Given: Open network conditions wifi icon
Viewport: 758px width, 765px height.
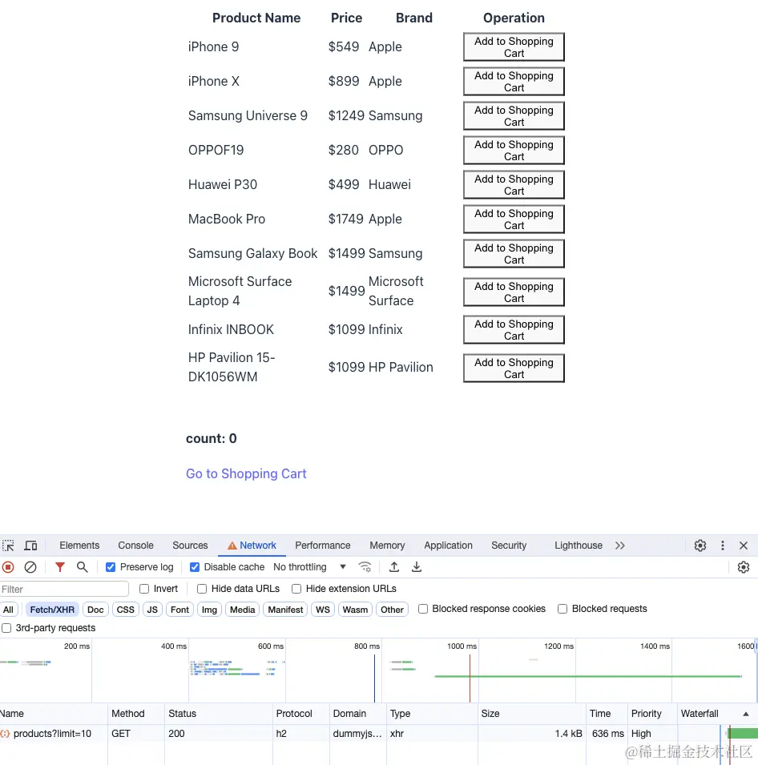Looking at the screenshot, I should 365,567.
